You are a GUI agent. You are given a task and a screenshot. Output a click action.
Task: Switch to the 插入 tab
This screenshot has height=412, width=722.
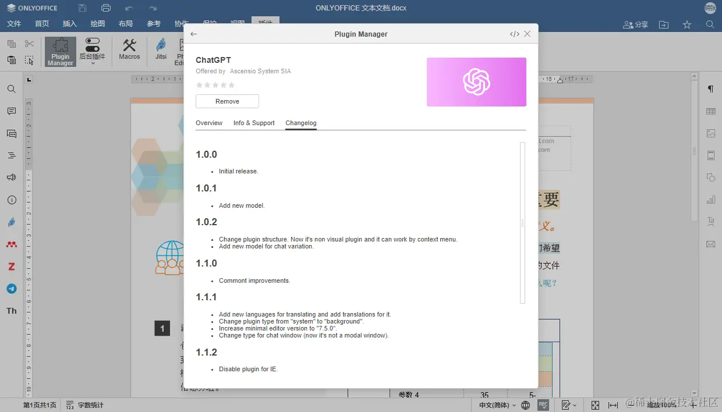[x=70, y=24]
